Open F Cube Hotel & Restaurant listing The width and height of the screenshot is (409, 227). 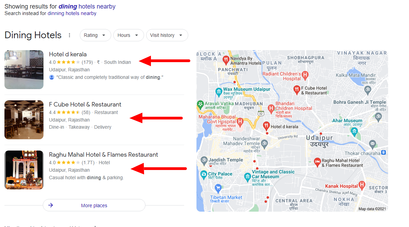[x=85, y=104]
